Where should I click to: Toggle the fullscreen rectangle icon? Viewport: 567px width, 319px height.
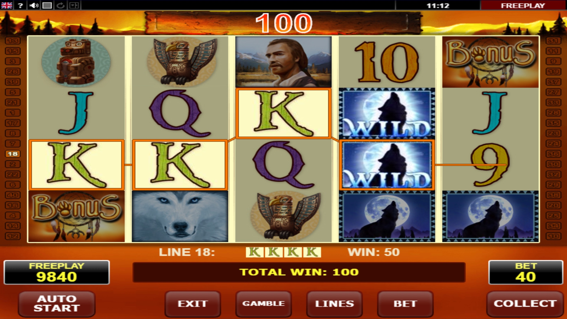point(47,5)
